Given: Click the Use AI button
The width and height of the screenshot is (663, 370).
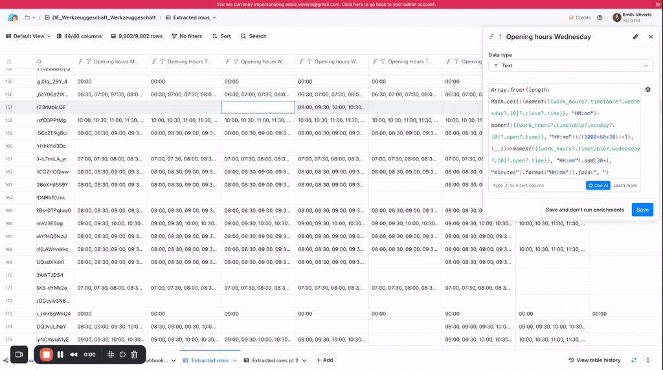Looking at the screenshot, I should (598, 186).
